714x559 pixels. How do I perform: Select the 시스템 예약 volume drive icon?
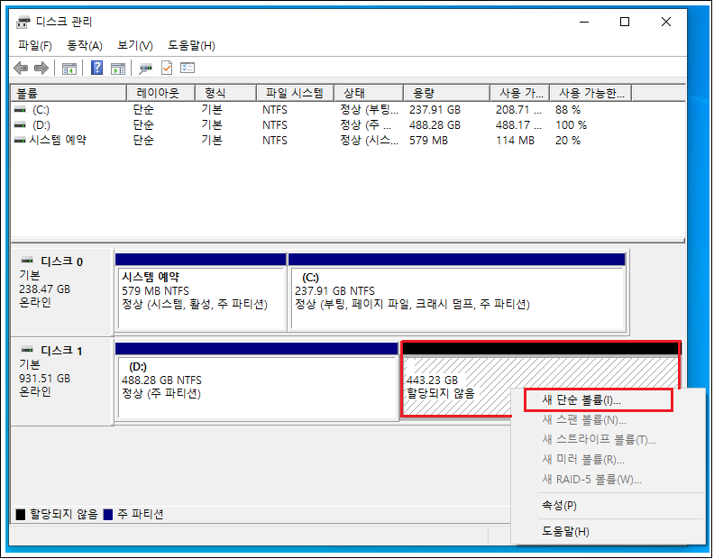pyautogui.click(x=20, y=141)
